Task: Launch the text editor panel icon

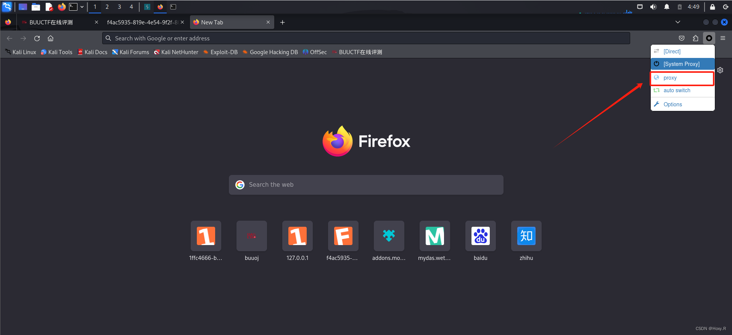Action: (49, 7)
